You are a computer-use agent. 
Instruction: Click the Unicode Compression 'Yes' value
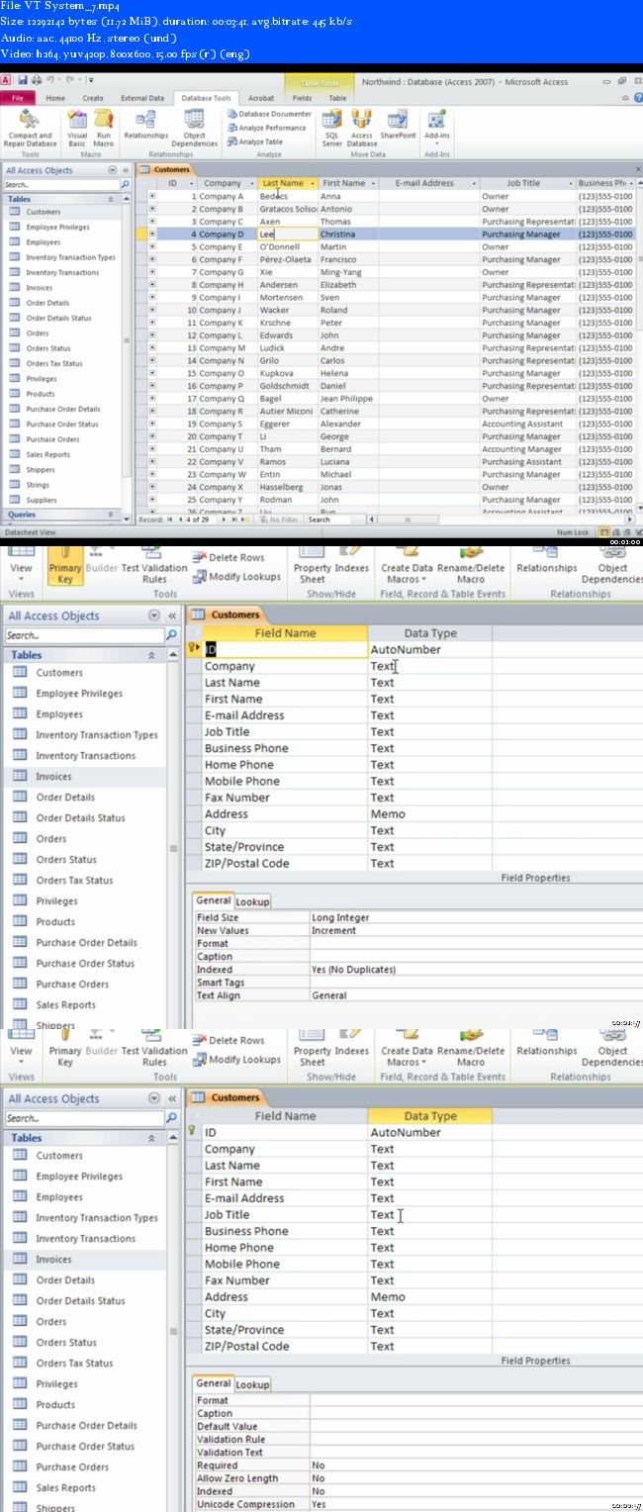pos(318,1504)
